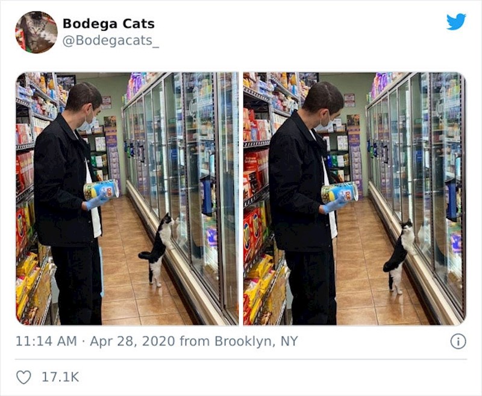
Task: Click the Bodega Cats display name
Action: click(x=108, y=24)
